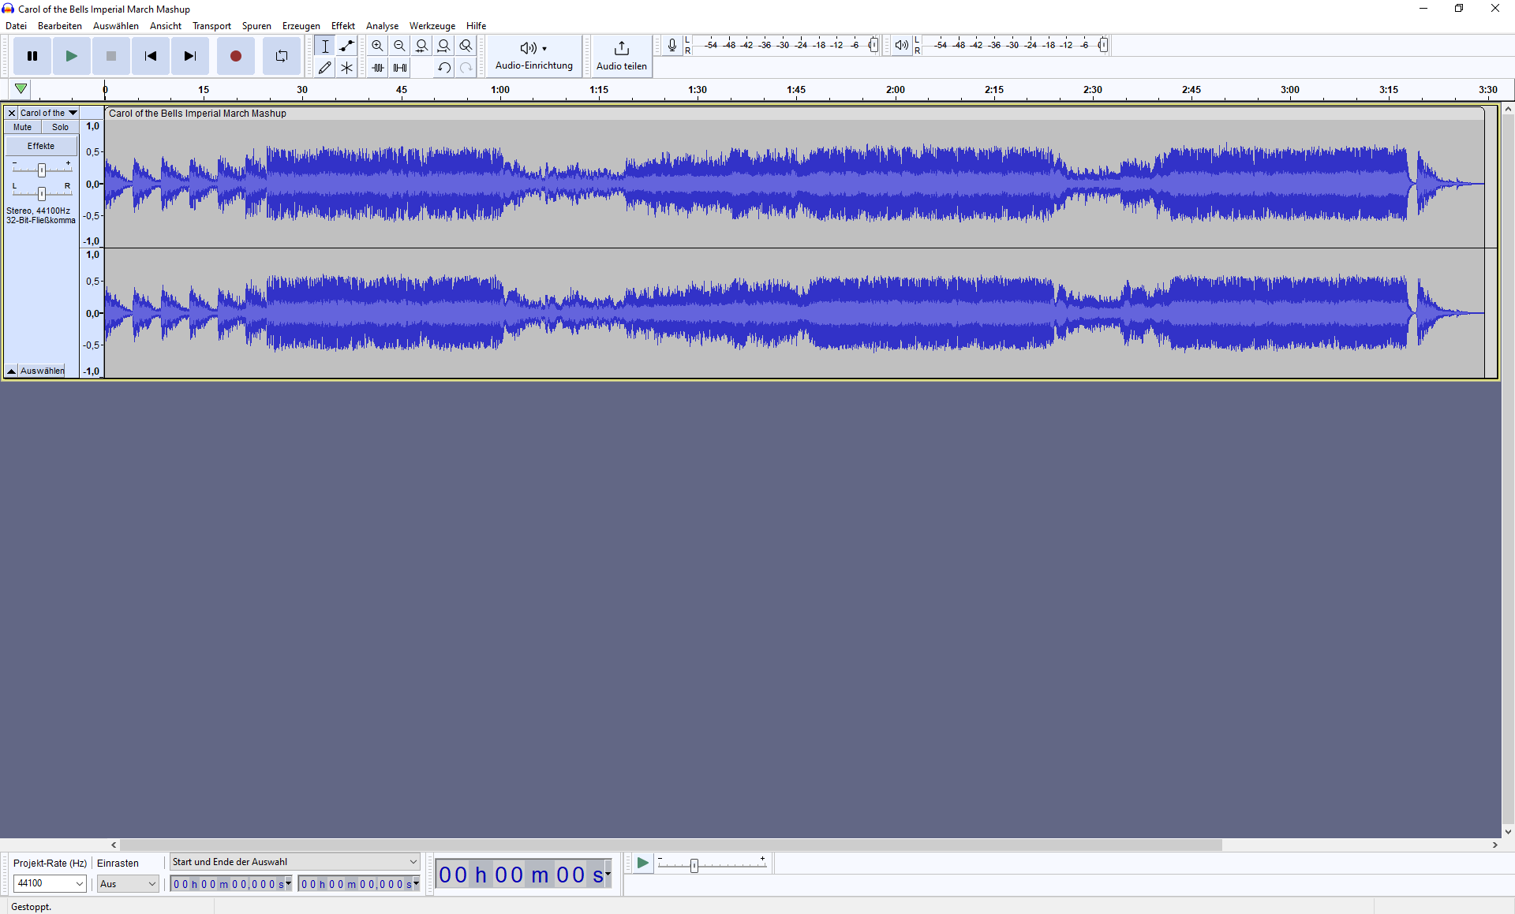
Task: Open the Werkzeuge menu
Action: coord(432,26)
